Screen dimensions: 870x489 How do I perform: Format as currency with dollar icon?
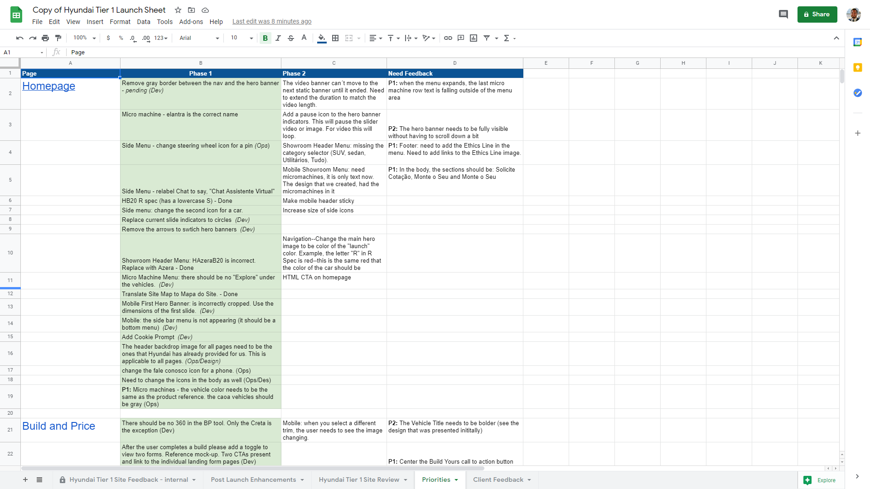click(x=108, y=38)
